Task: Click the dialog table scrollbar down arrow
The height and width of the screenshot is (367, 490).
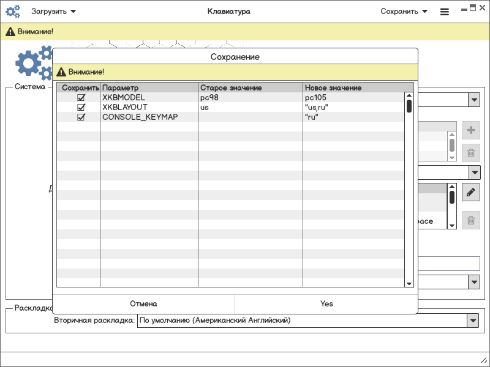Action: 409,283
